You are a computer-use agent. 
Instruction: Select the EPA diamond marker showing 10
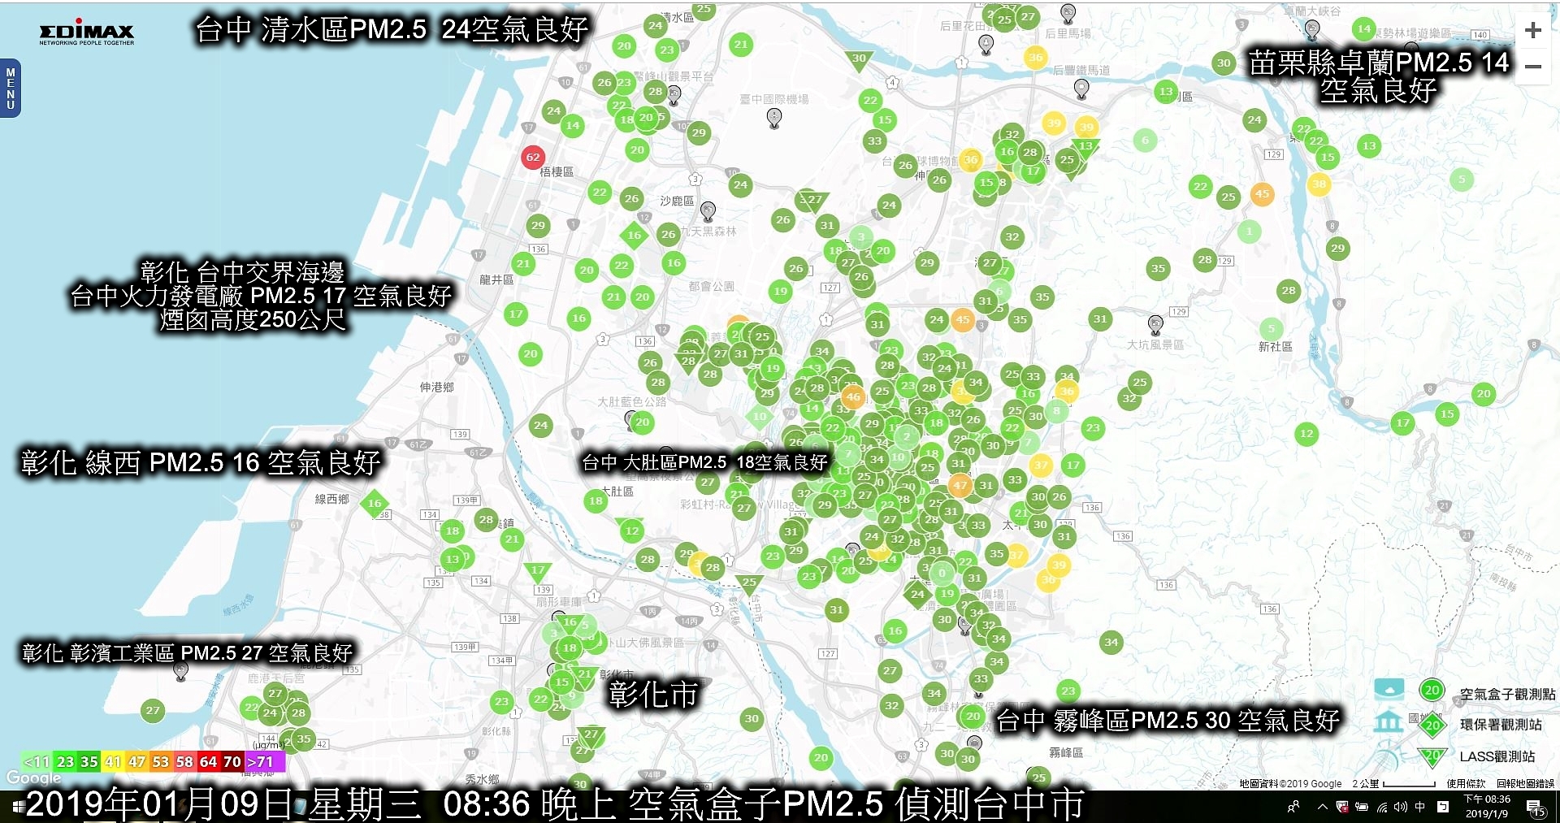759,416
